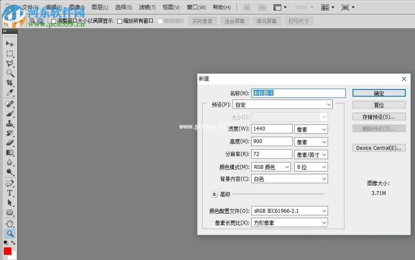Open the 滤镜 menu
The width and height of the screenshot is (415, 260).
pyautogui.click(x=147, y=7)
